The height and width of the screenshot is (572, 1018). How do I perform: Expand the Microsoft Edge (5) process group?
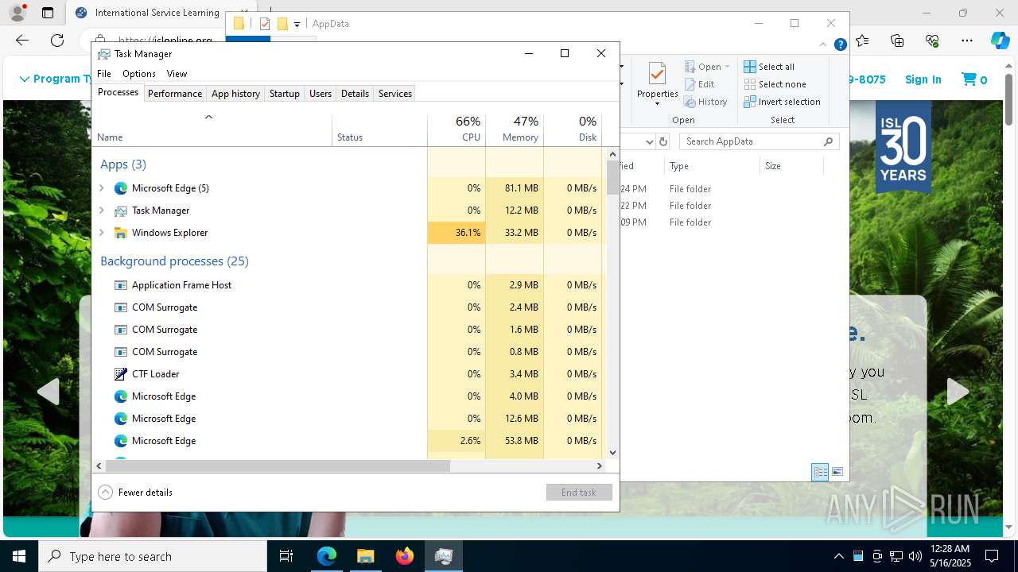coord(101,188)
